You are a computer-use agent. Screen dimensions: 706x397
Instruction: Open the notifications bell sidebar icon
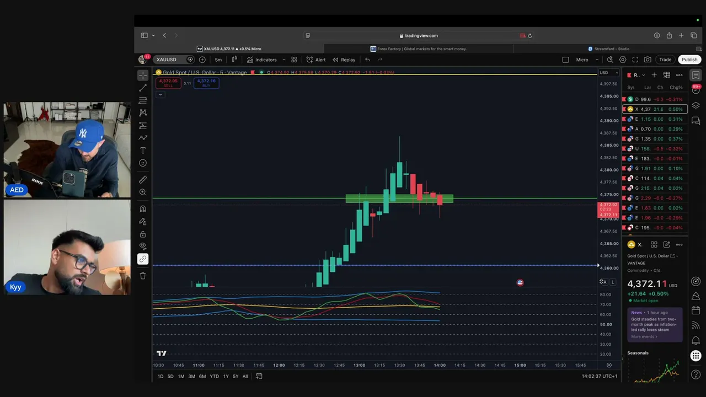tap(696, 340)
